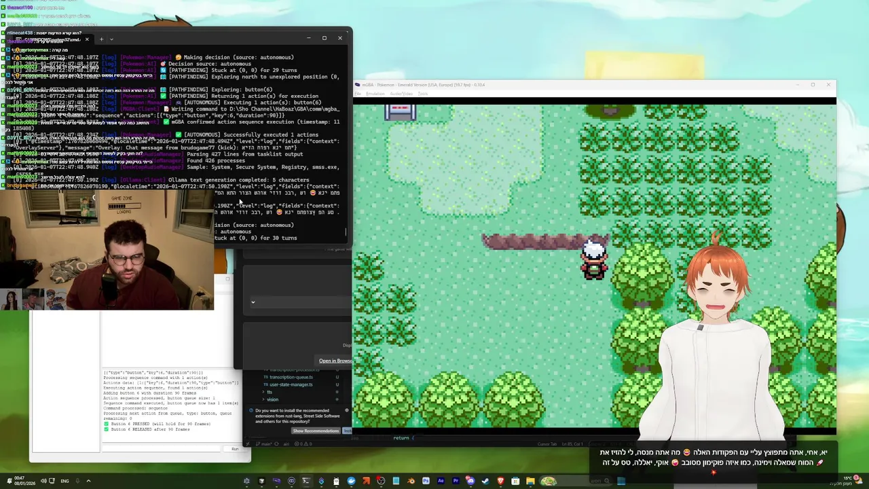The image size is (869, 489).
Task: Open Steam from the taskbar
Action: 485,481
